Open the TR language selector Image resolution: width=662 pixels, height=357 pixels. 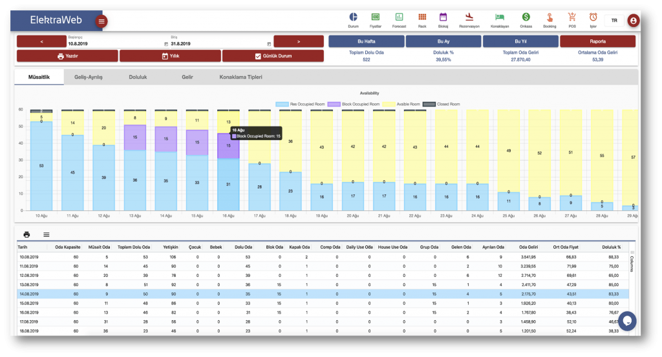click(x=614, y=21)
